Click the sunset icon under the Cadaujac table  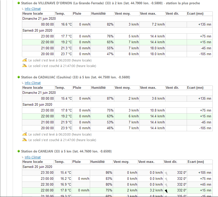(24, 140)
